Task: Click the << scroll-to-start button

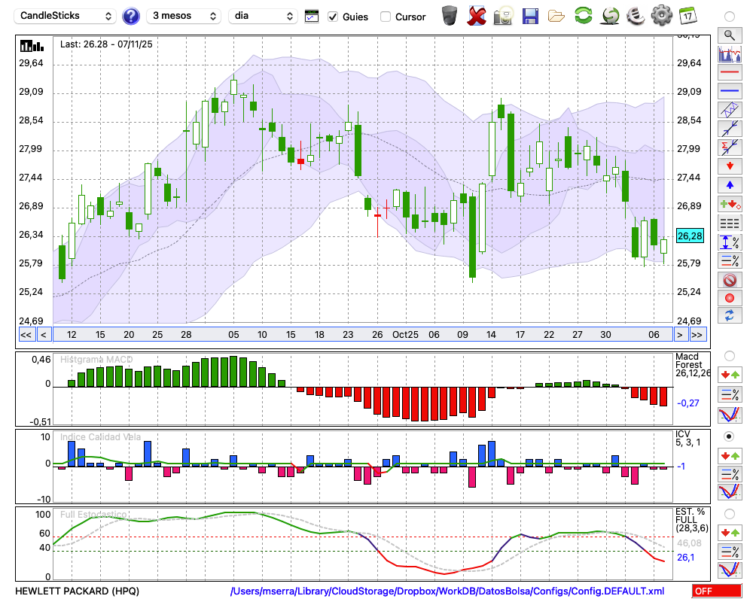Action: point(26,335)
